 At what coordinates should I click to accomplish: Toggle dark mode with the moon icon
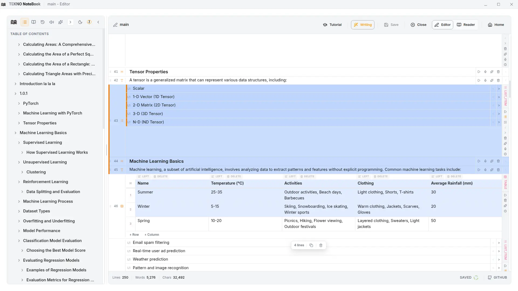80,22
